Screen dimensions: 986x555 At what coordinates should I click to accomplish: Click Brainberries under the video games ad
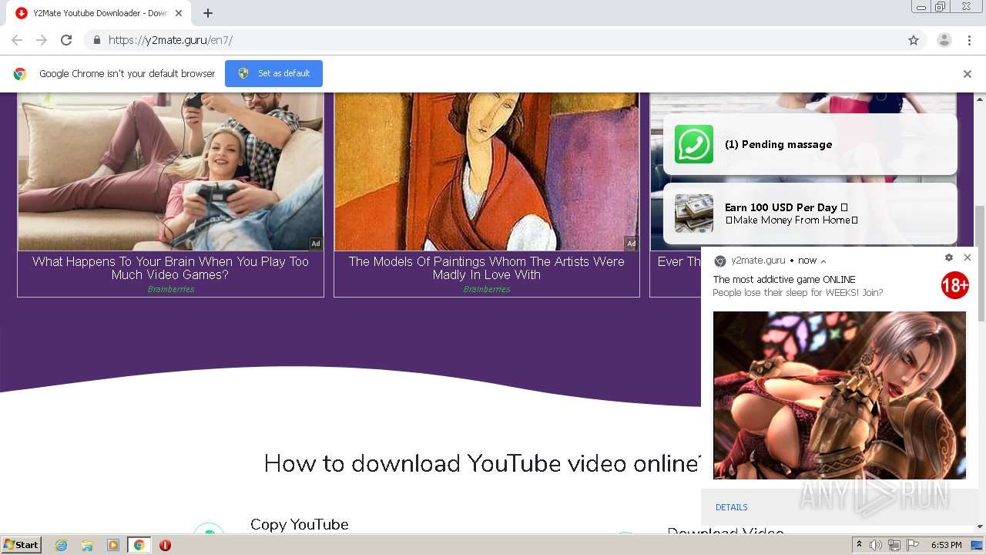(170, 289)
